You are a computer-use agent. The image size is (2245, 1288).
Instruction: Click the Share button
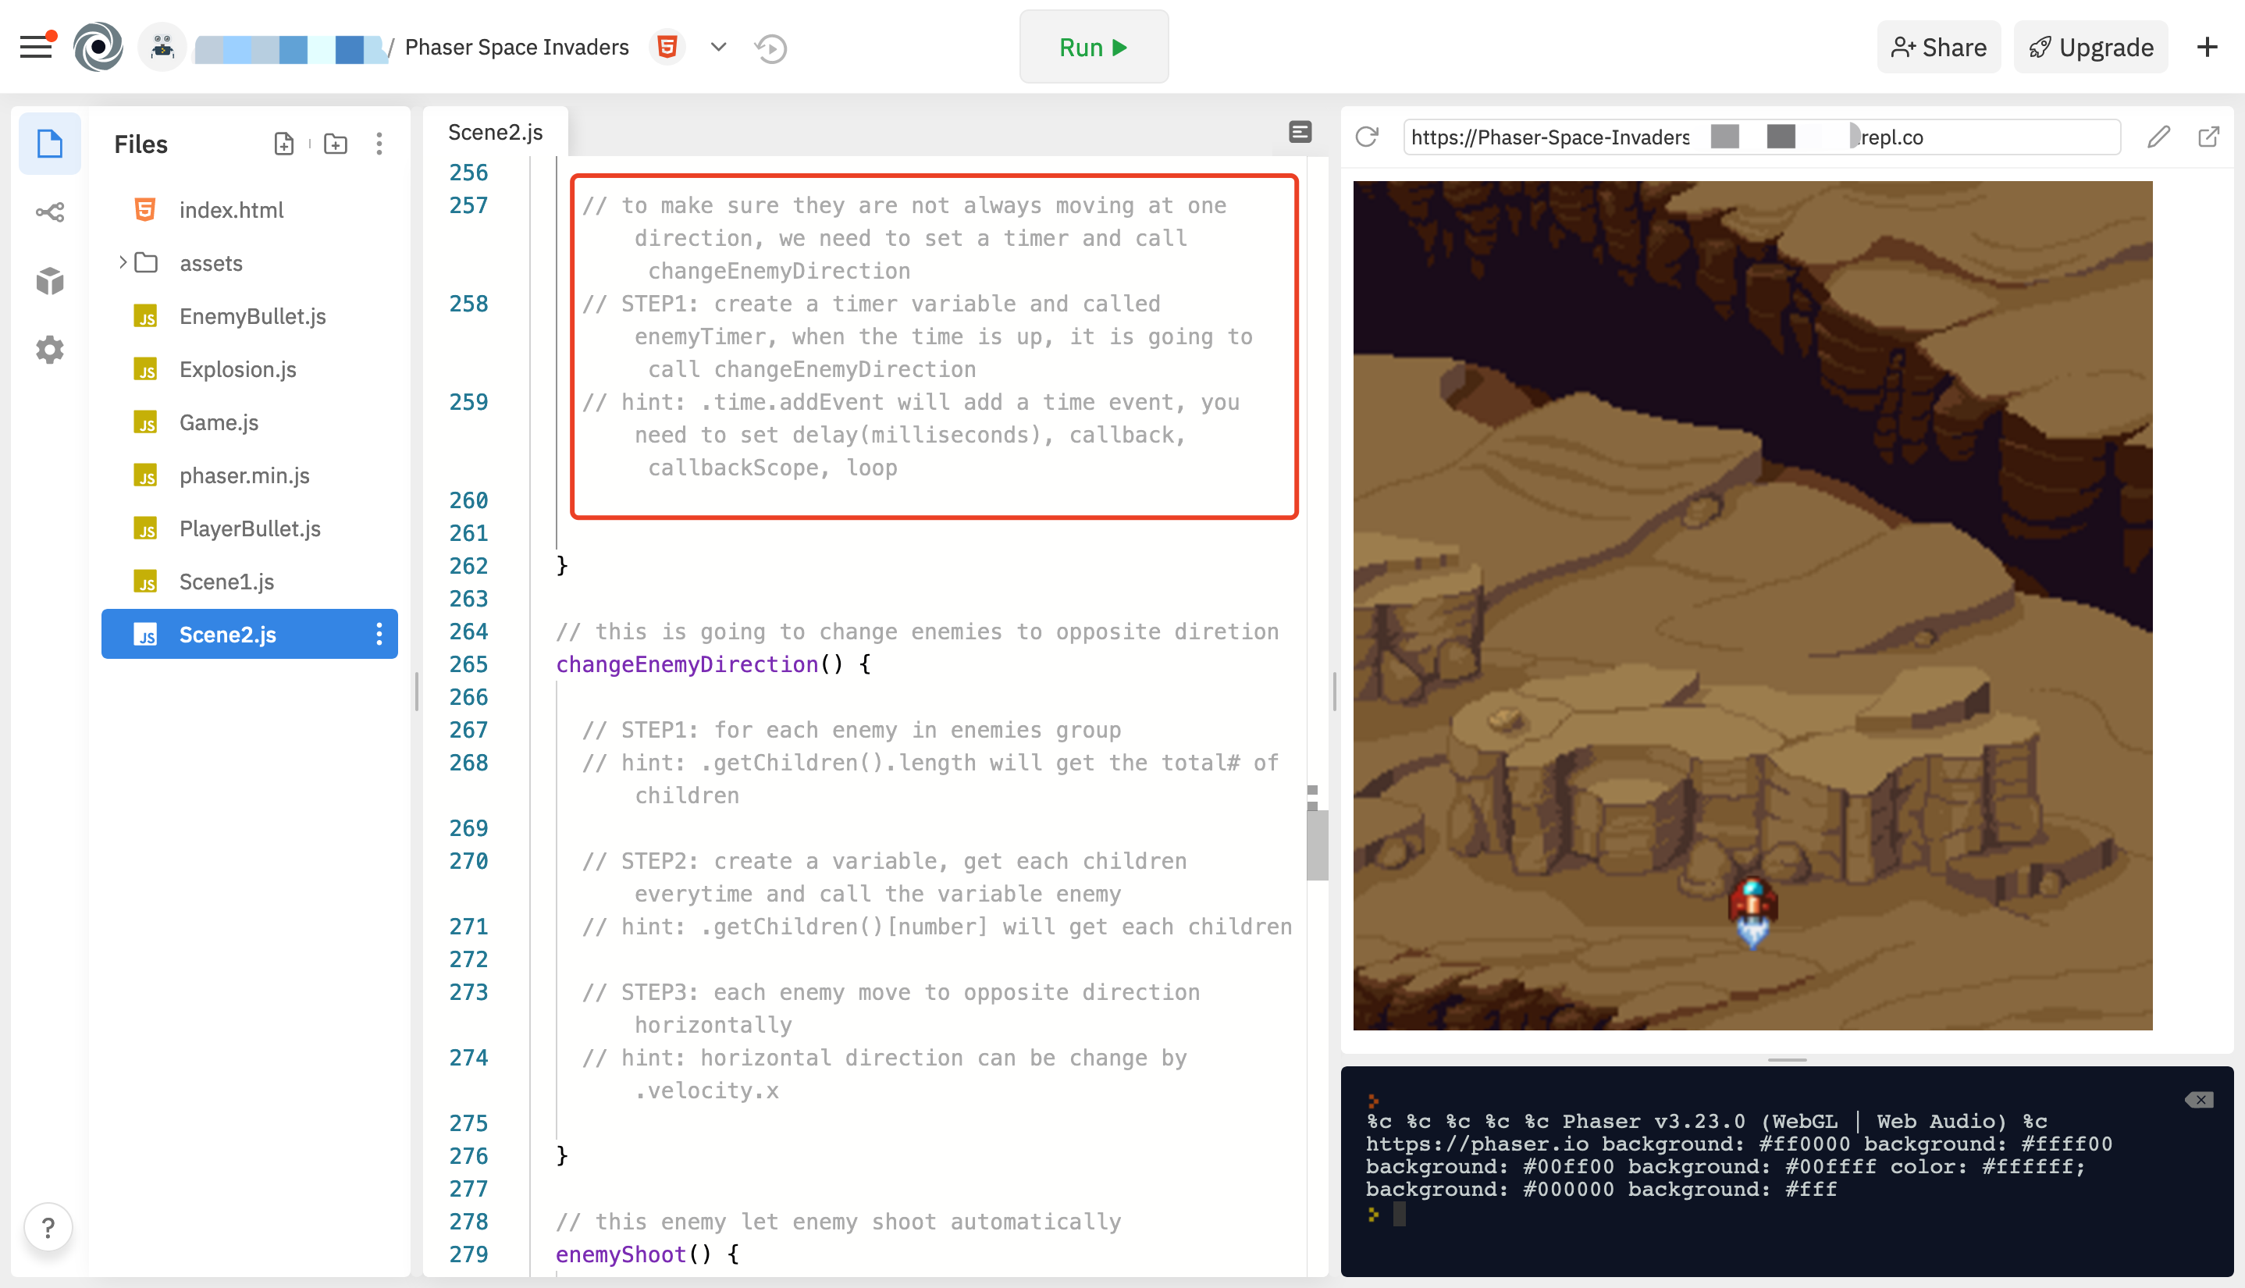click(x=1939, y=48)
